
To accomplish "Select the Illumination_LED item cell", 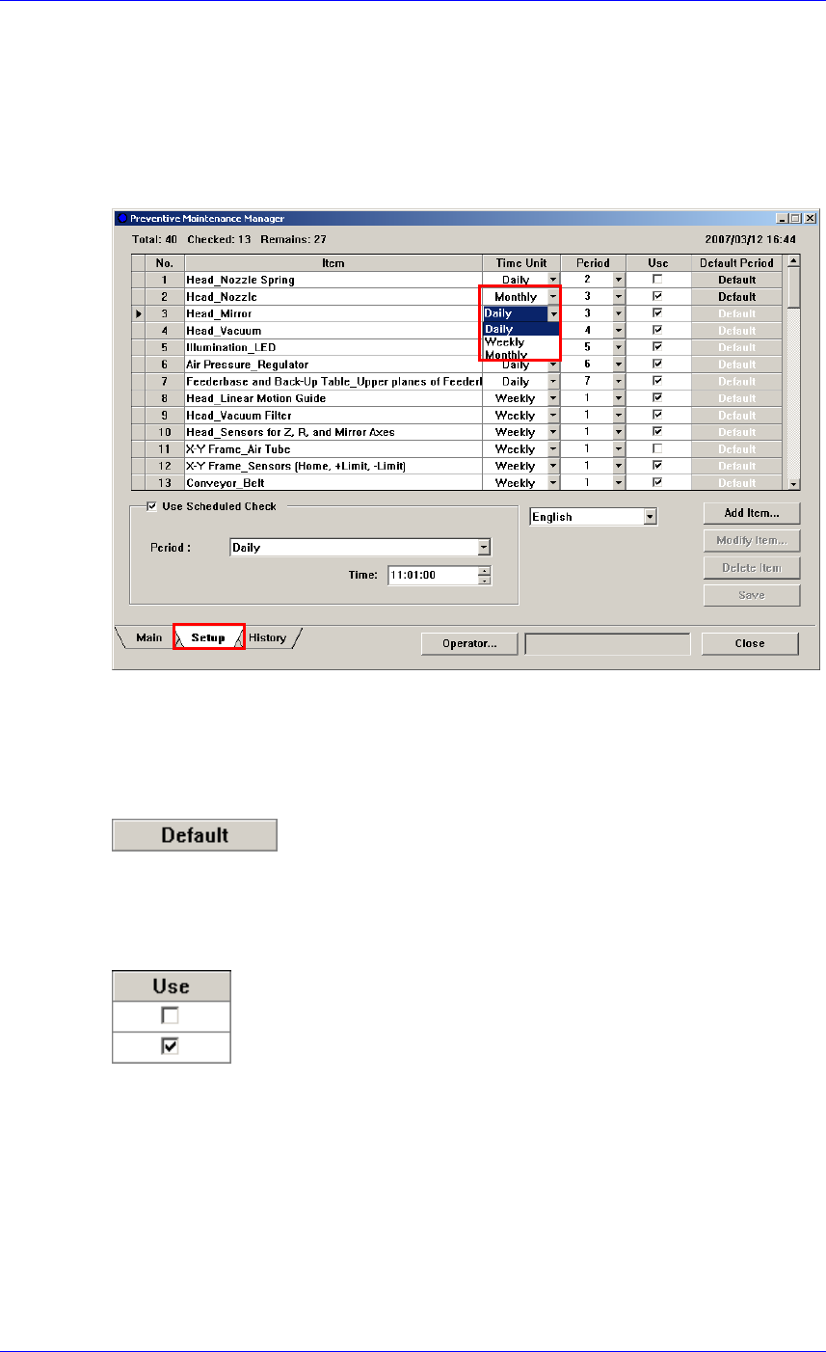I will click(x=333, y=347).
